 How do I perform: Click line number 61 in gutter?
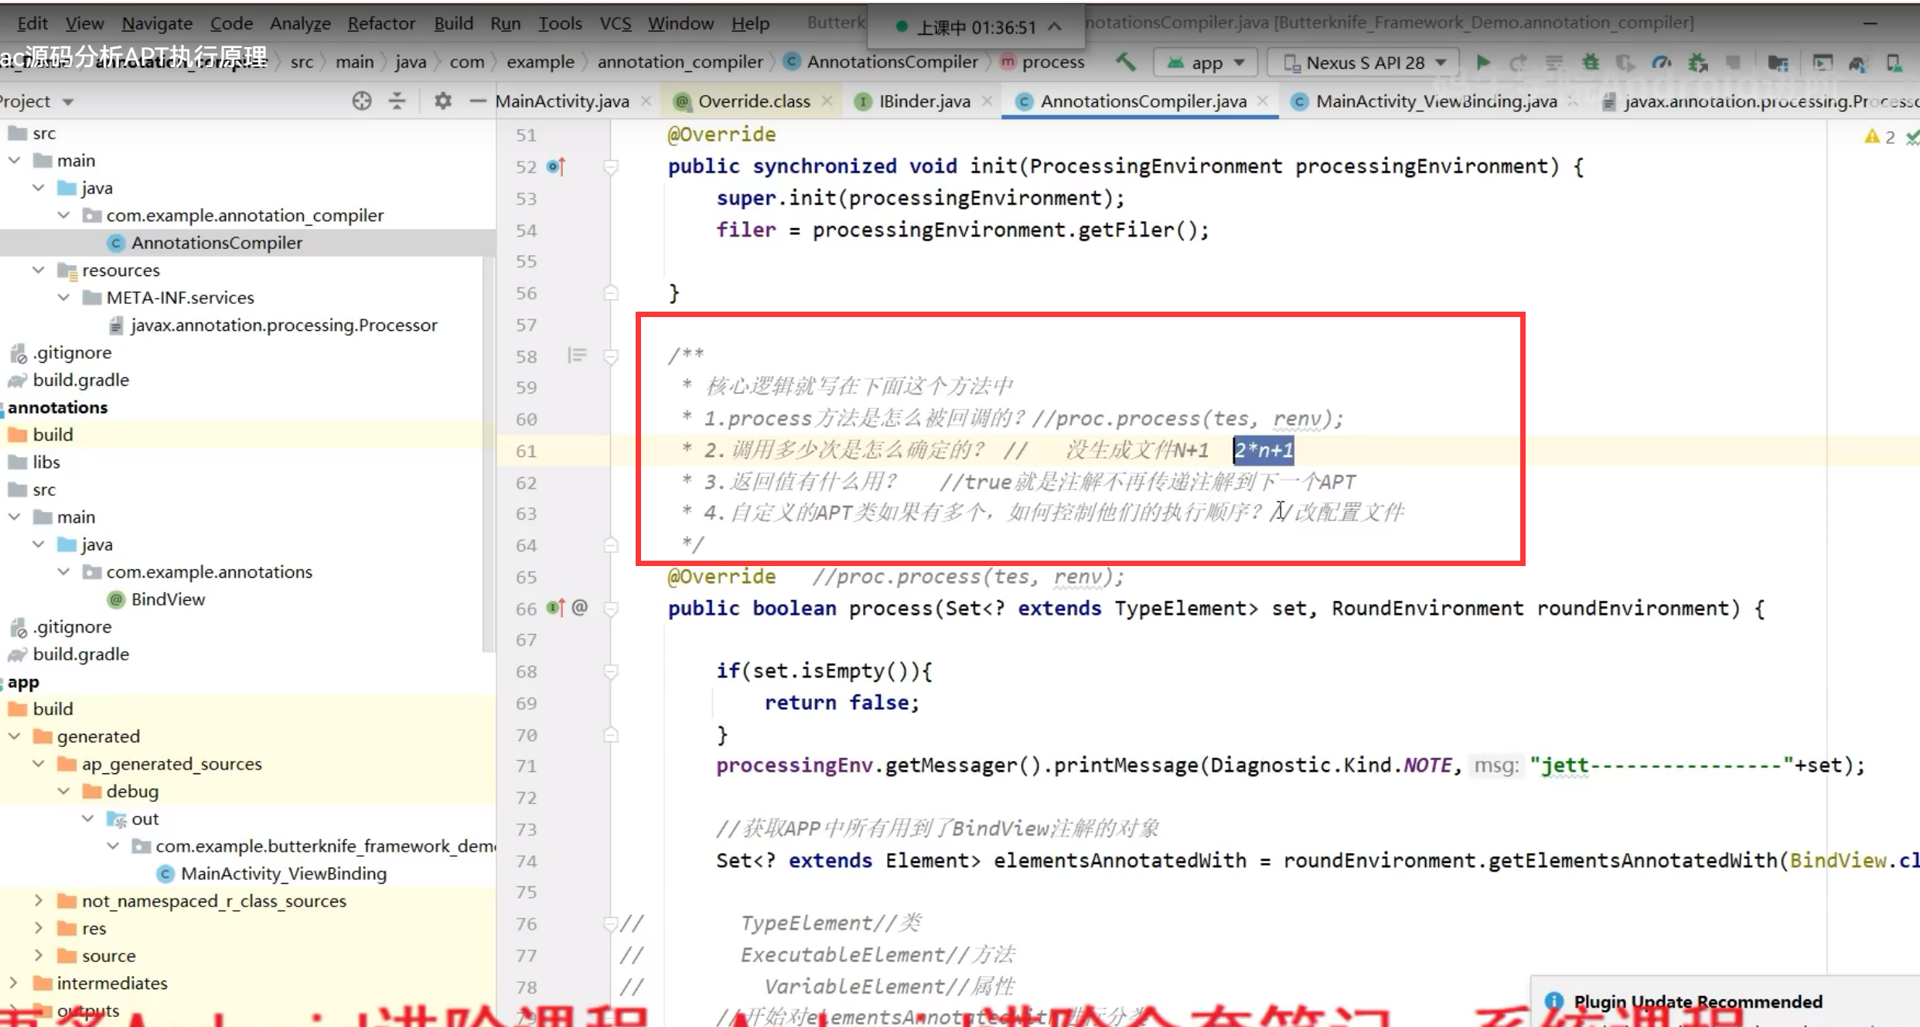point(526,451)
